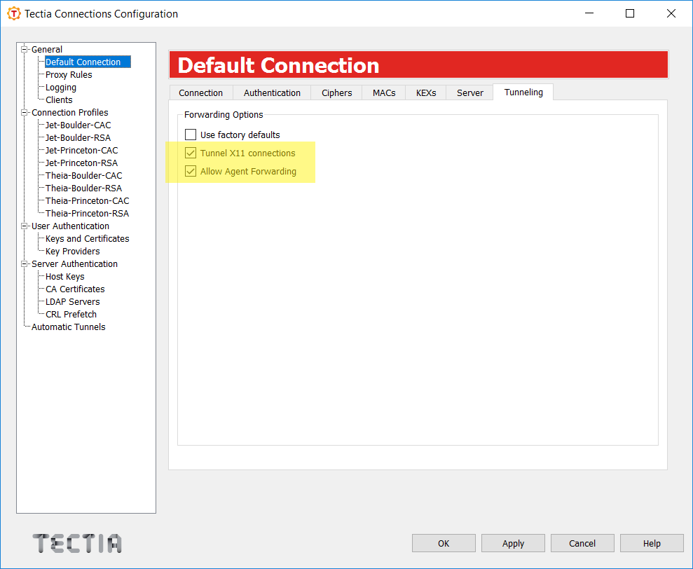Switch to the Connection tab
Viewport: 693px width, 569px height.
coord(200,92)
